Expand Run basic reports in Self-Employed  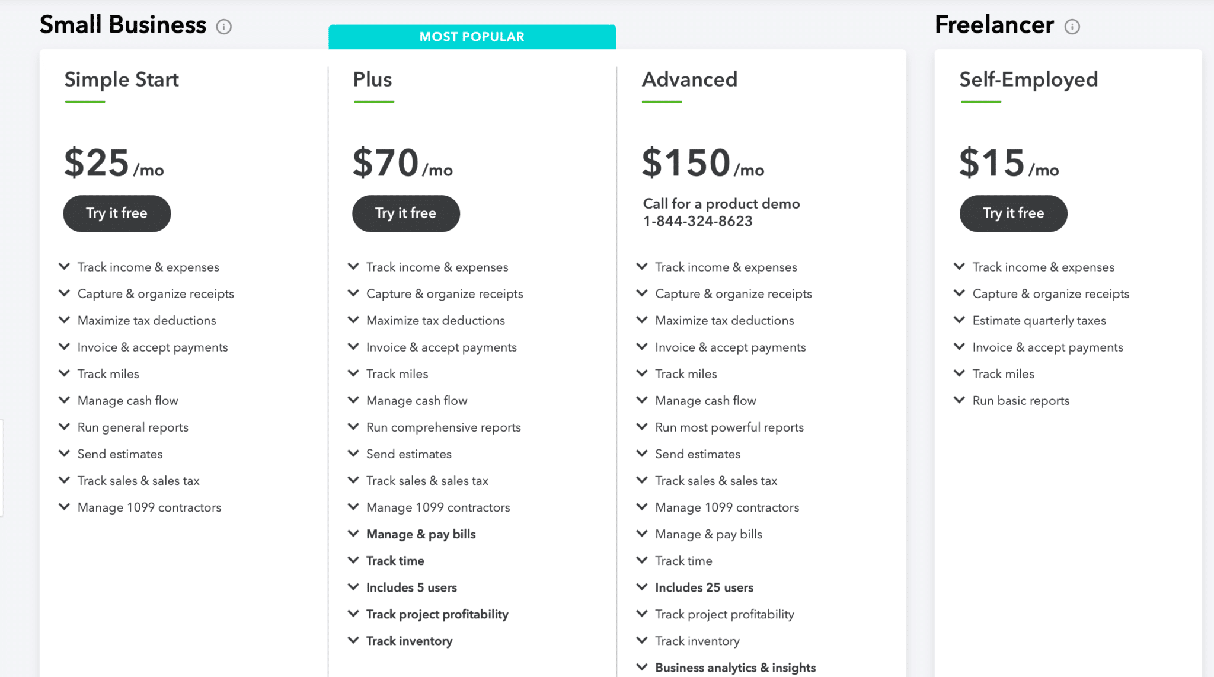(x=959, y=400)
